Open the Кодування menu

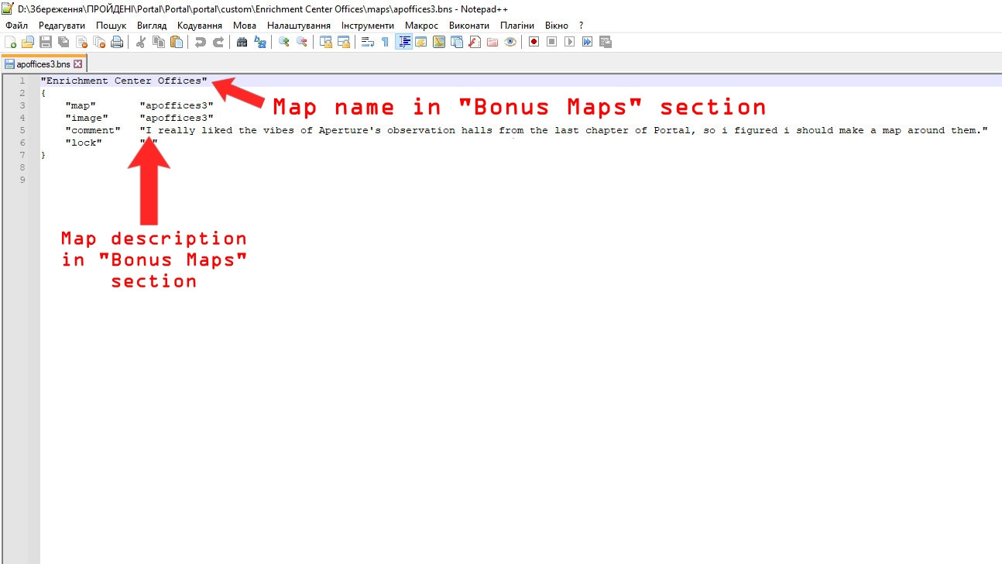click(200, 25)
